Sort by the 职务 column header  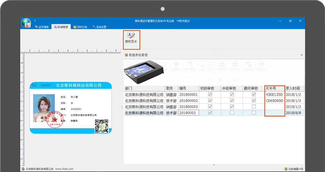pos(172,88)
